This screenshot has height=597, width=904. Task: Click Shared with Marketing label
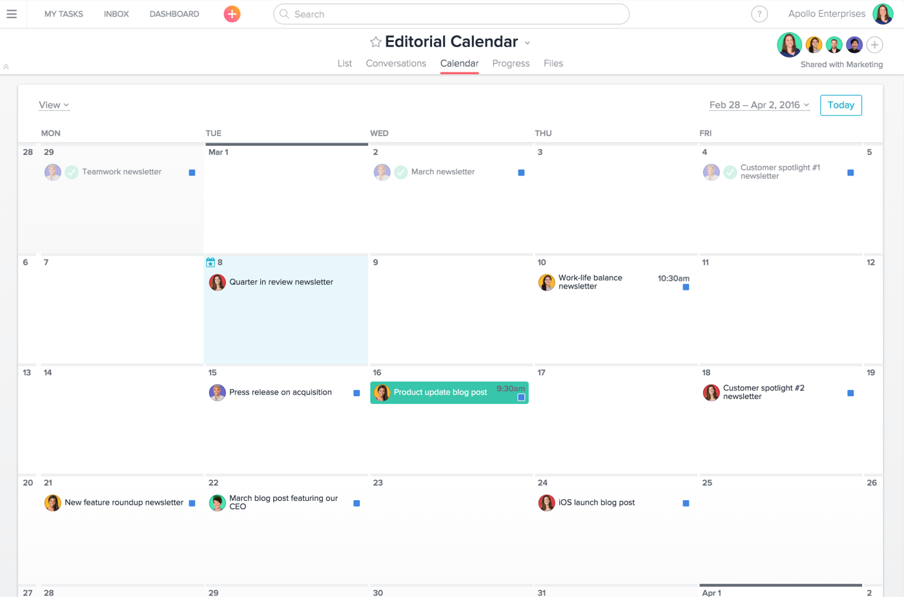tap(841, 65)
